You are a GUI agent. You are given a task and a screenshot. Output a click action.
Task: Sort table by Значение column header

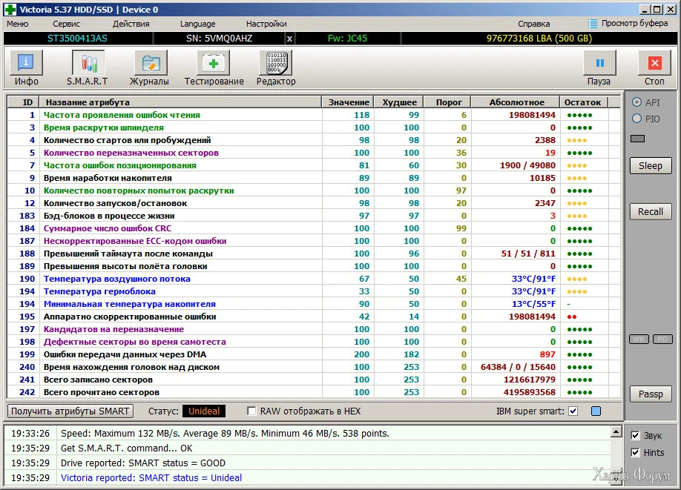[x=348, y=102]
